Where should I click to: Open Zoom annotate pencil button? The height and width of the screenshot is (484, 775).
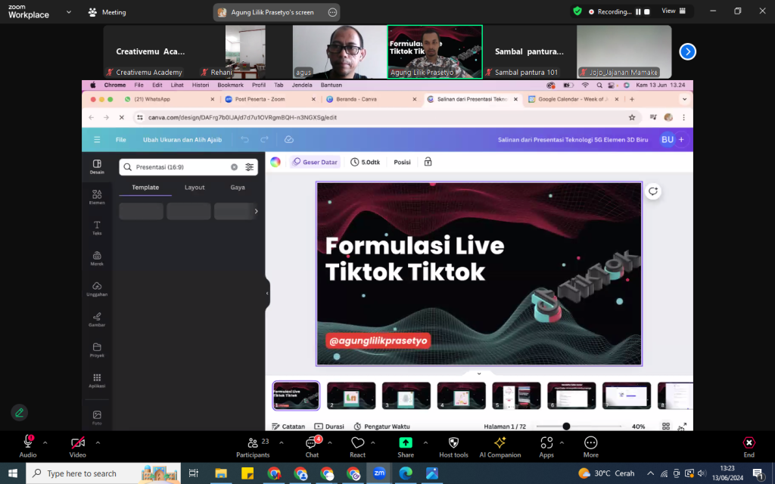tap(19, 412)
